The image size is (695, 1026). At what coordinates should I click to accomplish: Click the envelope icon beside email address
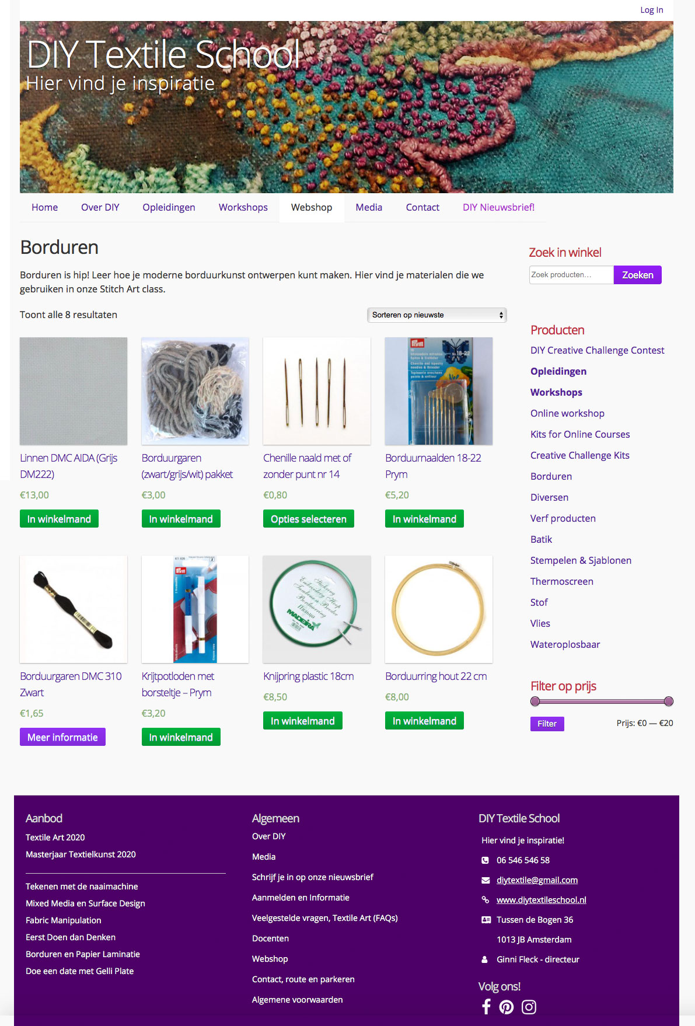click(x=486, y=880)
